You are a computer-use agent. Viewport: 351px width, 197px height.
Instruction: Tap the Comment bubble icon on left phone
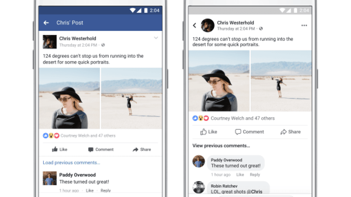coord(90,149)
